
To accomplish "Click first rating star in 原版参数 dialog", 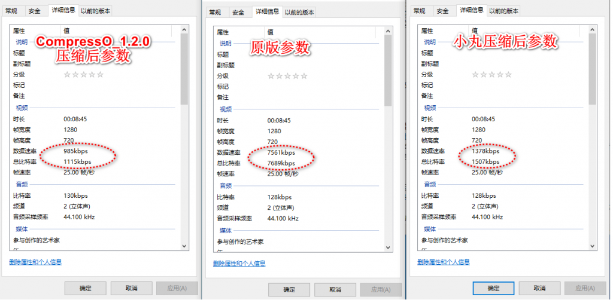I will tap(271, 76).
